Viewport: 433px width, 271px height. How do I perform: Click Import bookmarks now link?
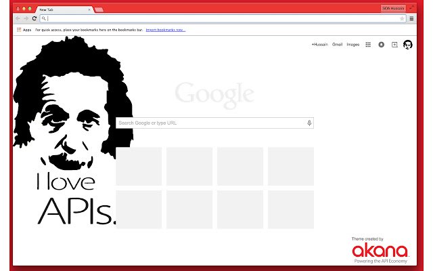coord(166,30)
